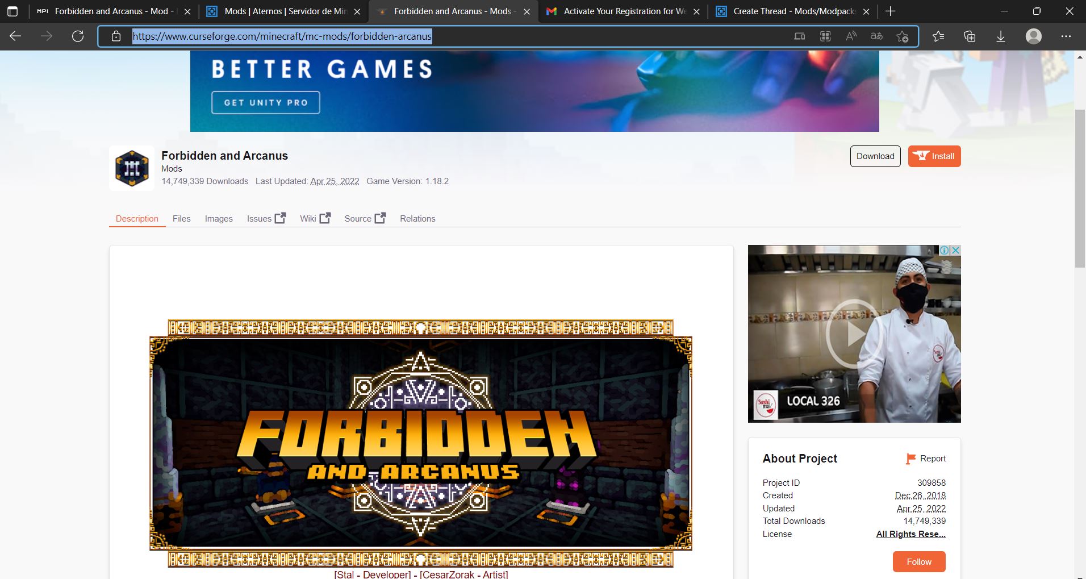Click the page vertical scrollbar thumb
The image size is (1086, 579).
coord(1080,188)
